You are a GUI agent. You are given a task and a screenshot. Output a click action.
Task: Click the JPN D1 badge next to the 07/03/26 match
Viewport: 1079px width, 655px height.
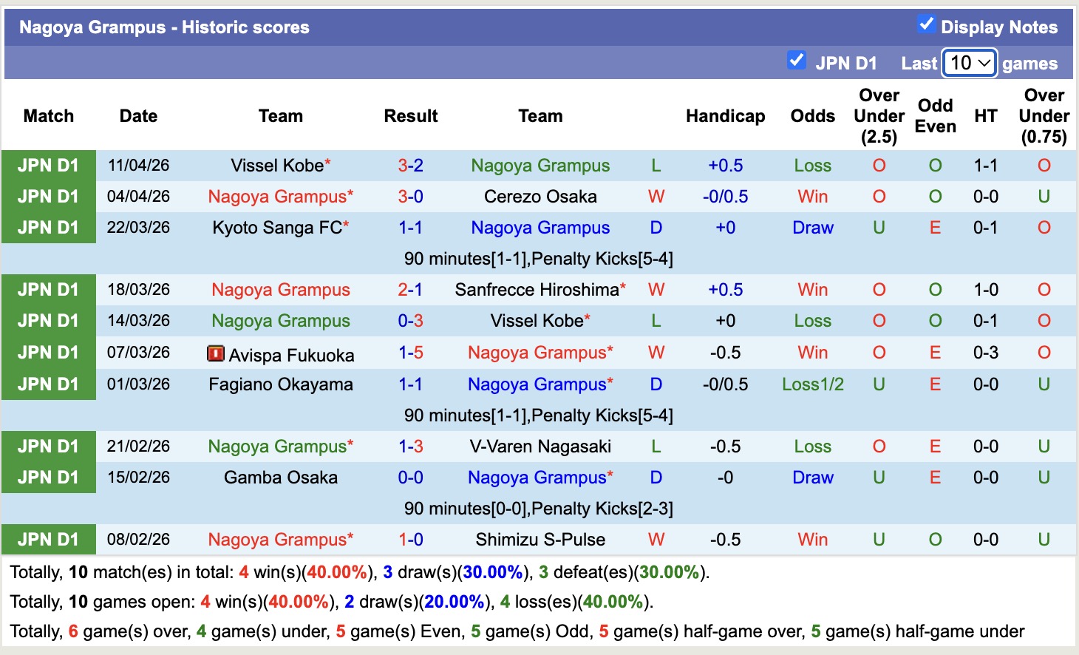(x=48, y=353)
